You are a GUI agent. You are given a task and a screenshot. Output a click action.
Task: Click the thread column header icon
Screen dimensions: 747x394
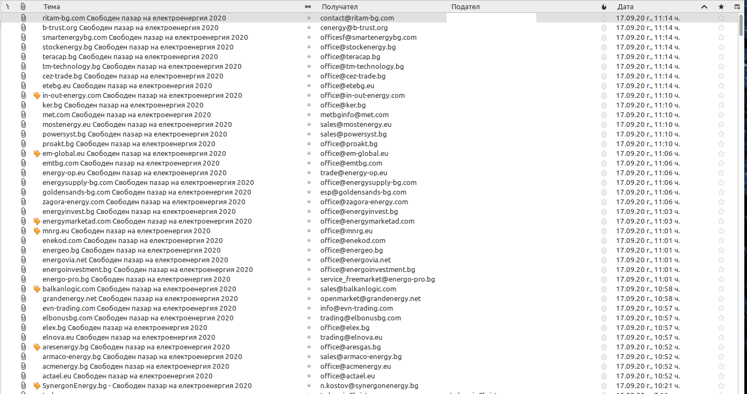coord(8,7)
